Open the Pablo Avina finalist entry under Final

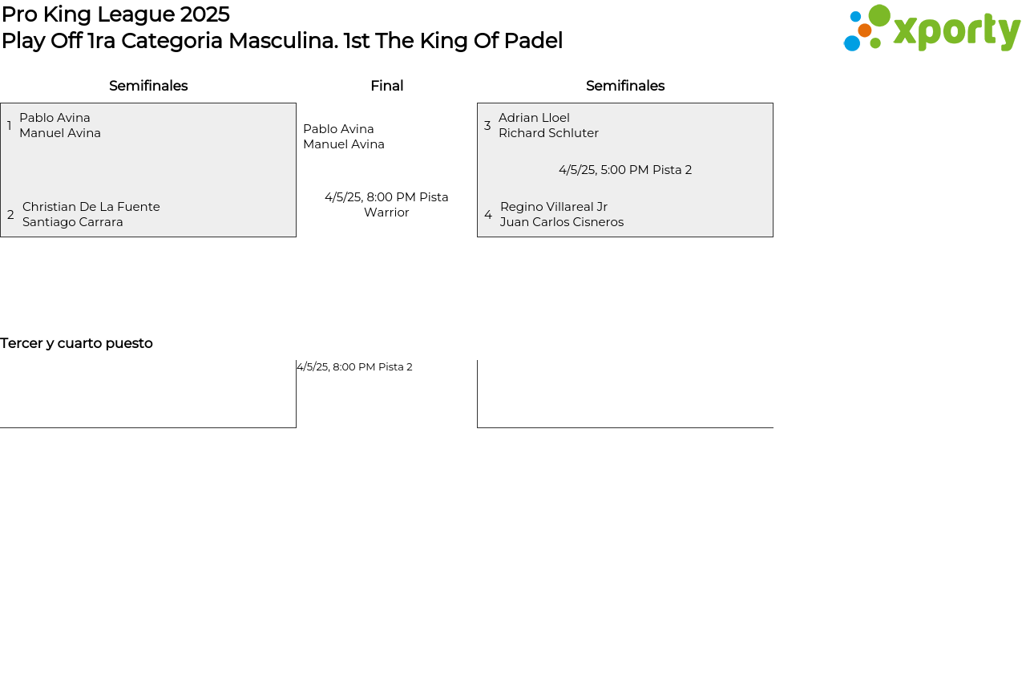pyautogui.click(x=344, y=137)
